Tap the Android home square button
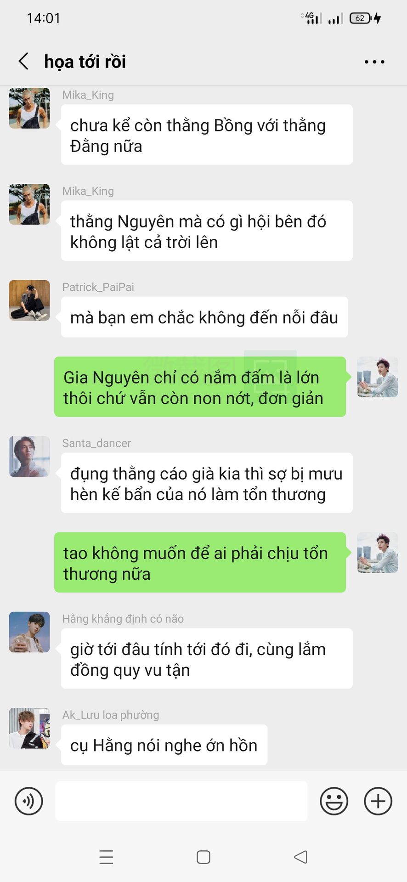The height and width of the screenshot is (882, 407). tap(203, 857)
